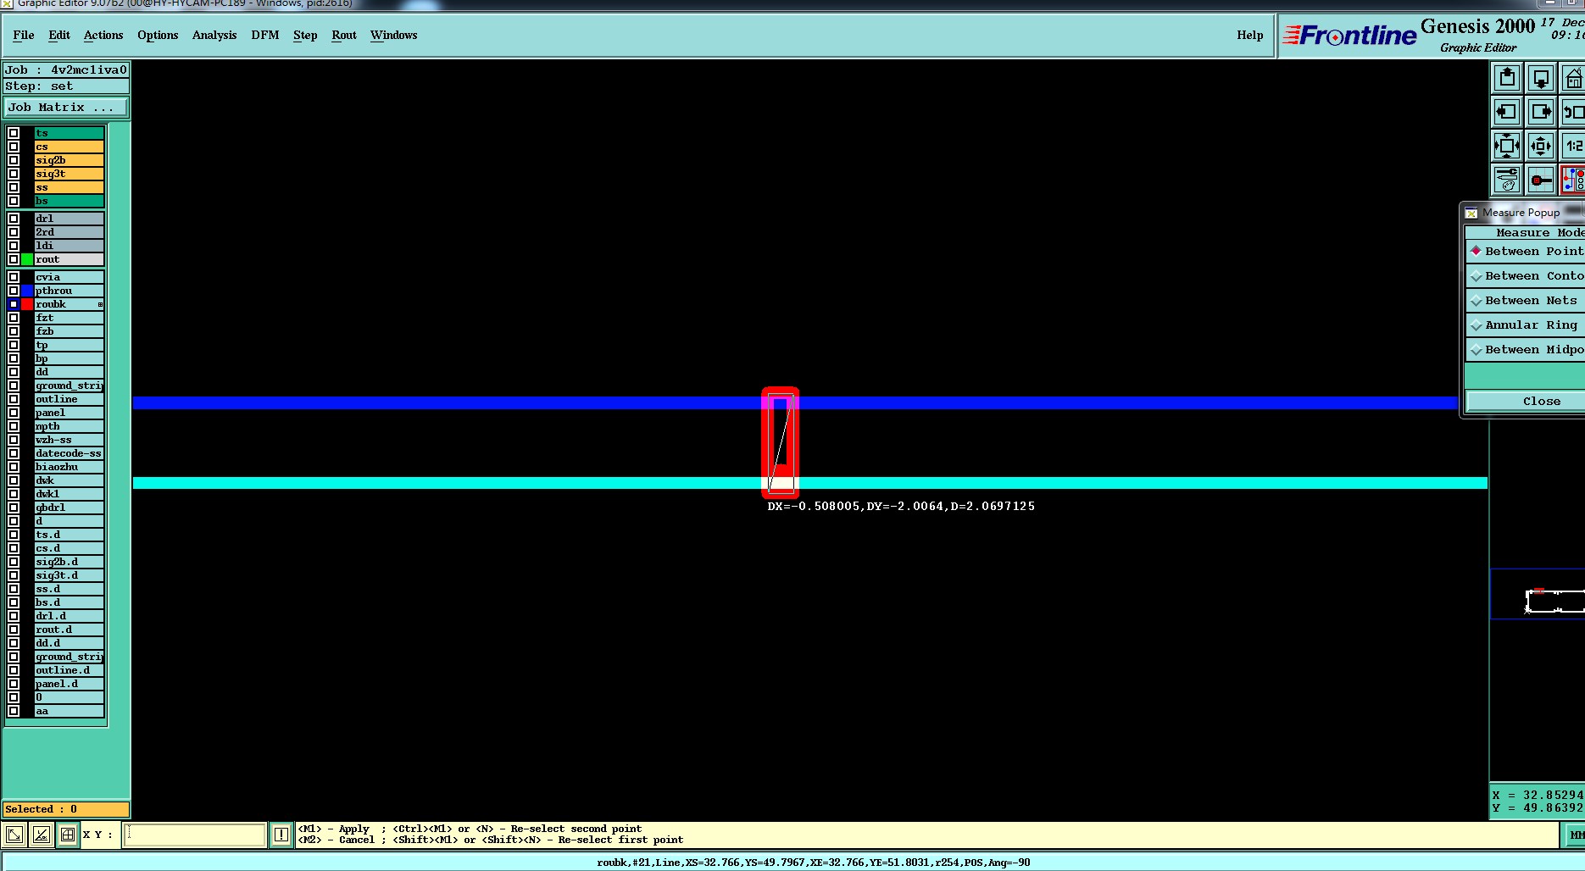Screen dimensions: 1585x871
Task: Toggle the outline layer checkbox
Action: point(14,399)
